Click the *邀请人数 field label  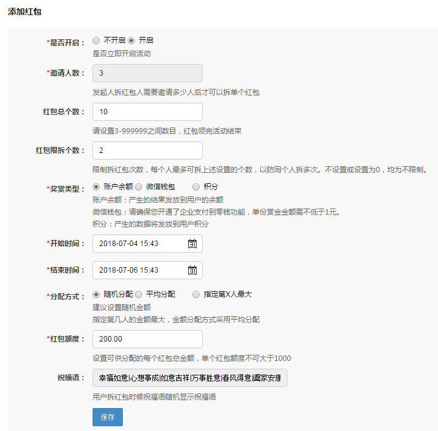click(65, 73)
